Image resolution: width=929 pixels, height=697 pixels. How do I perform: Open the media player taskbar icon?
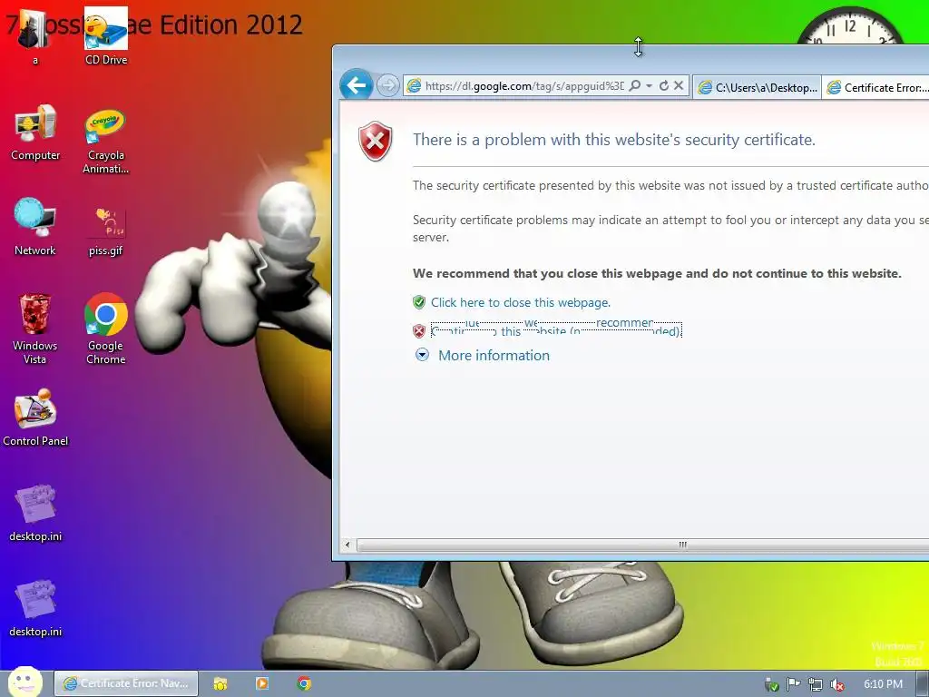[262, 683]
